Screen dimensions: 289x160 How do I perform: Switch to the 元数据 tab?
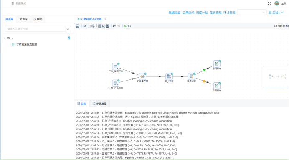tap(38, 19)
